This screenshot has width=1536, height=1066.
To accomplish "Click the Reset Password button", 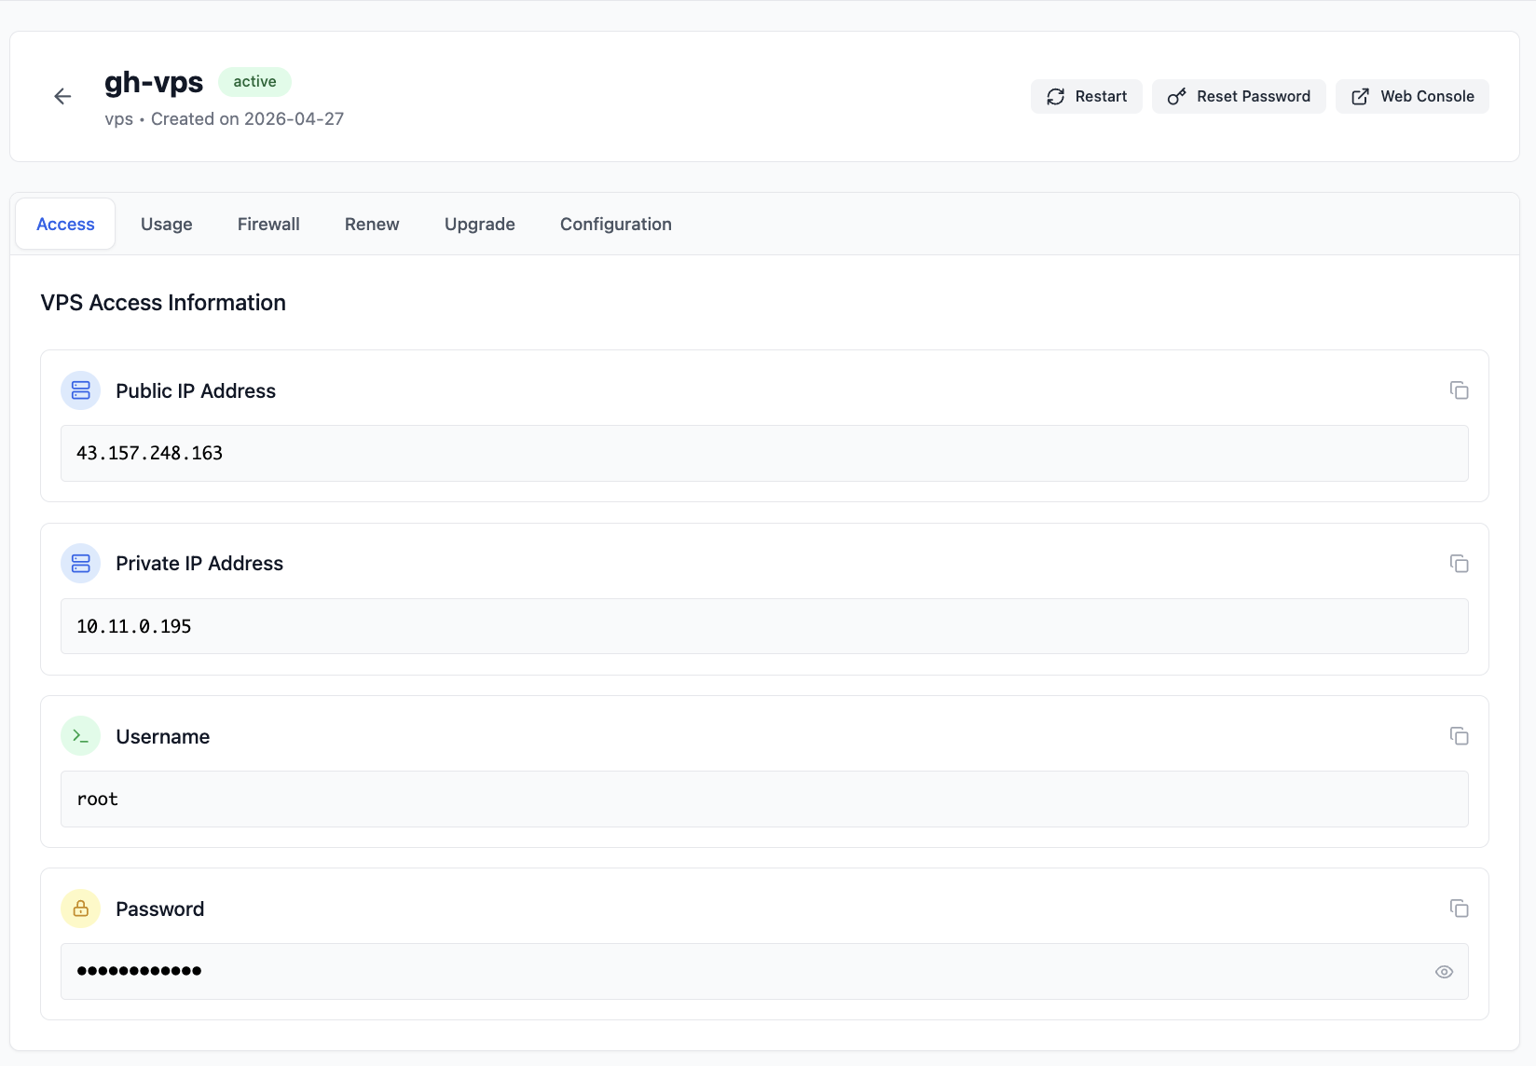I will point(1239,97).
